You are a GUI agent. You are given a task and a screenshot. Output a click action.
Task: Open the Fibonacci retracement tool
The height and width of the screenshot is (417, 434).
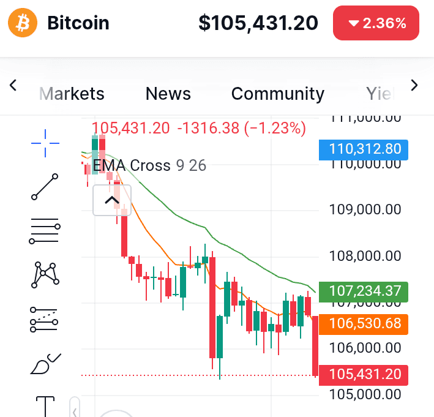(x=45, y=232)
